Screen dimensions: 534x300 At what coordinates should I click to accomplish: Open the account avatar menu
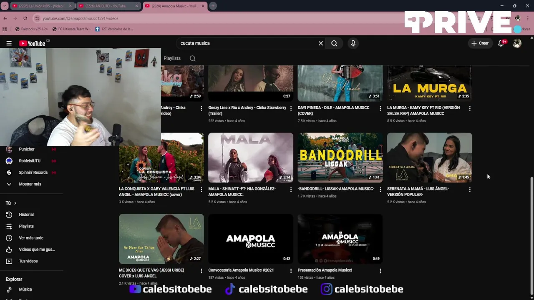(517, 43)
